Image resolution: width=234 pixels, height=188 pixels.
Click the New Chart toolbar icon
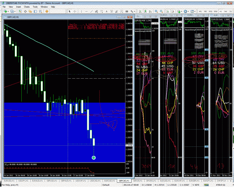6,11
